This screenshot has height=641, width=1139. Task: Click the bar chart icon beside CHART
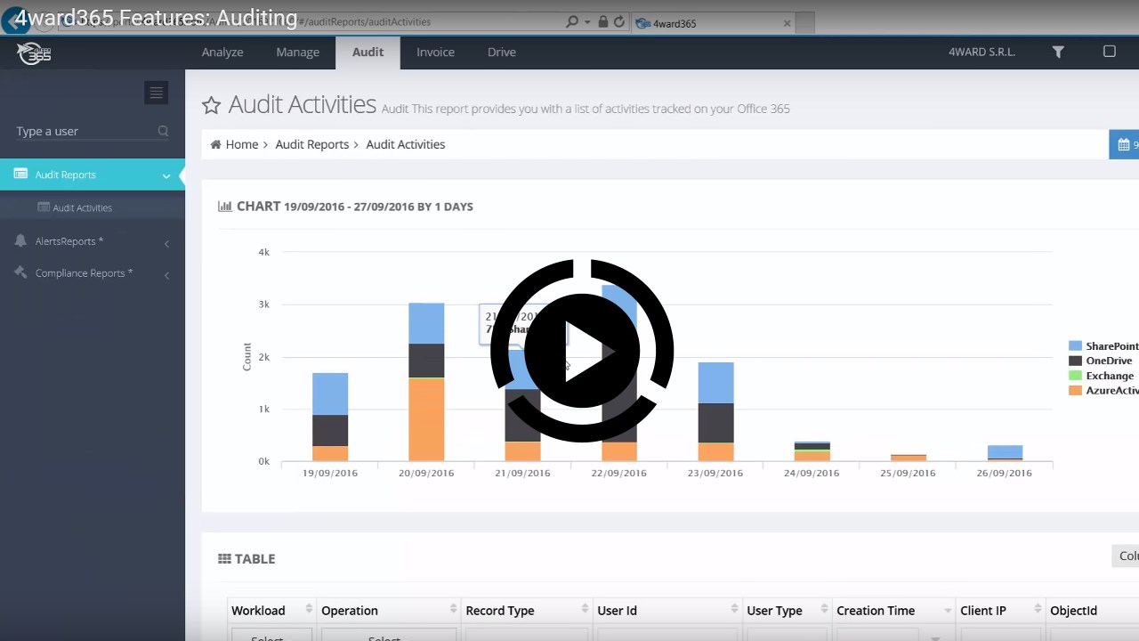click(x=225, y=207)
